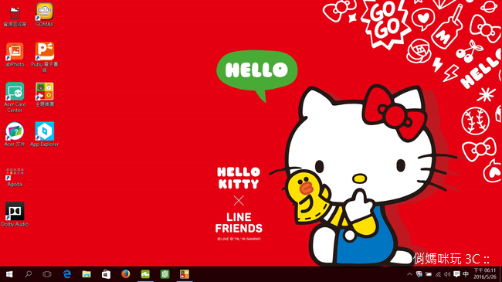The height and width of the screenshot is (282, 502).
Task: Open File Explorer from taskbar
Action: [x=86, y=274]
